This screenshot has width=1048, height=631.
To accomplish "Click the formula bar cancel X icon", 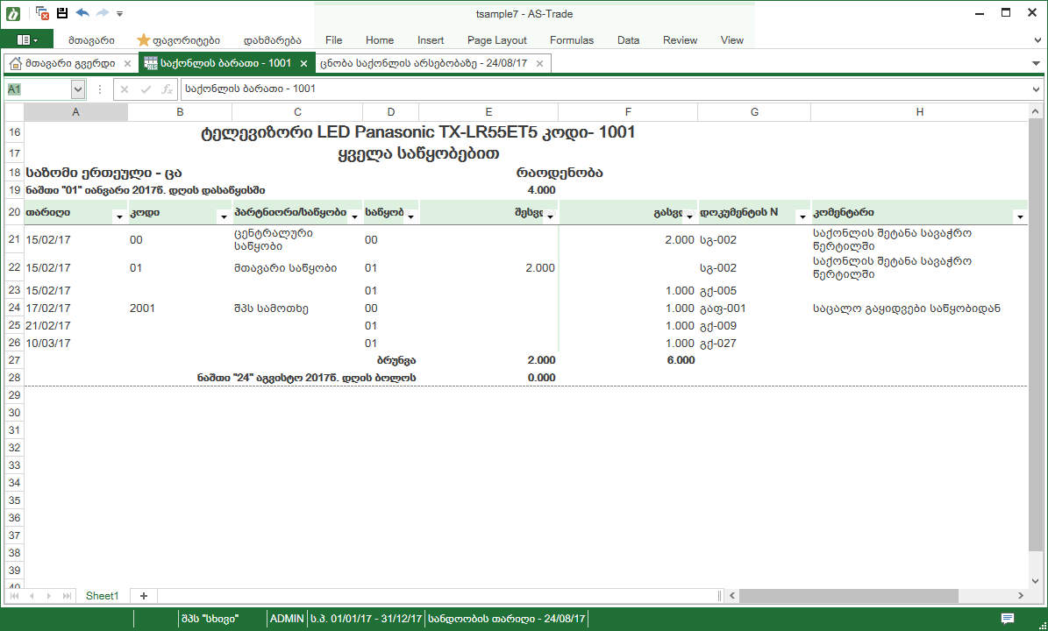I will point(125,89).
